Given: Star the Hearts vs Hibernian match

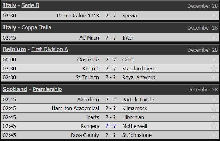Looking at the screenshot, I should click(214, 117).
